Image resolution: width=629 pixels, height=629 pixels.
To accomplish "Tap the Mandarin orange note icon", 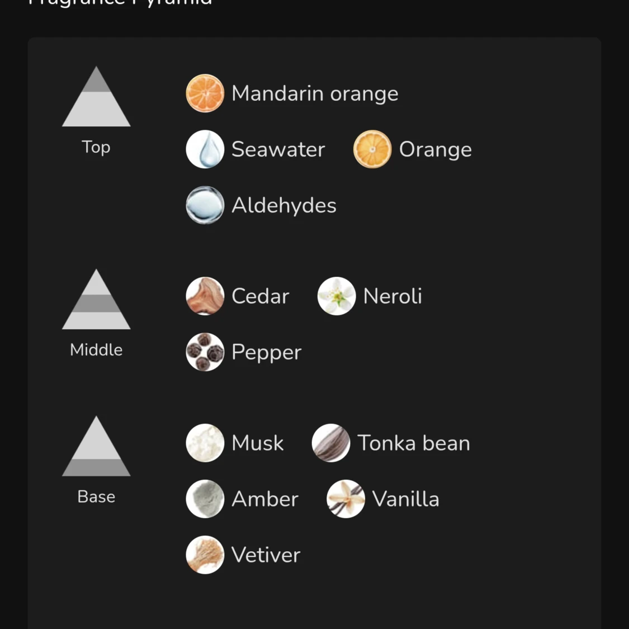I will (x=205, y=93).
